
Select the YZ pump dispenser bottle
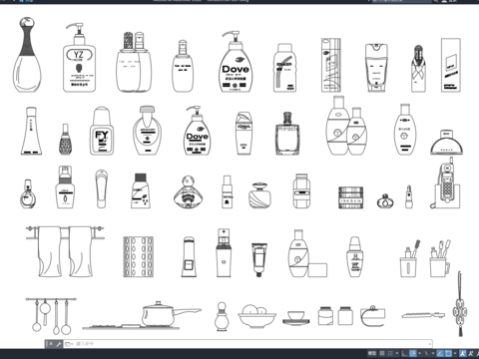click(x=79, y=58)
